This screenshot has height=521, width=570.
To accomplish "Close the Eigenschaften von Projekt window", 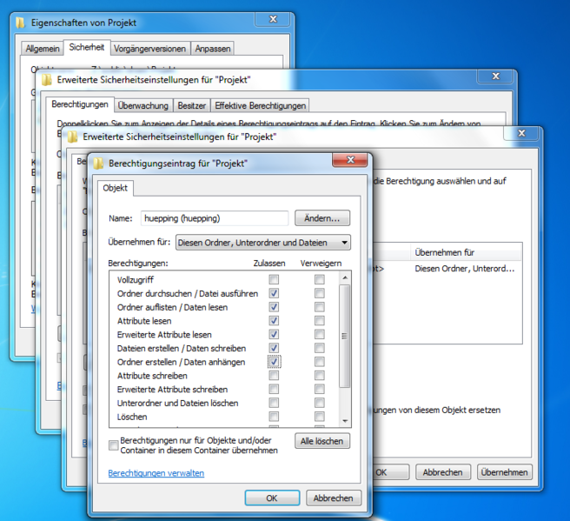I will coord(273,19).
